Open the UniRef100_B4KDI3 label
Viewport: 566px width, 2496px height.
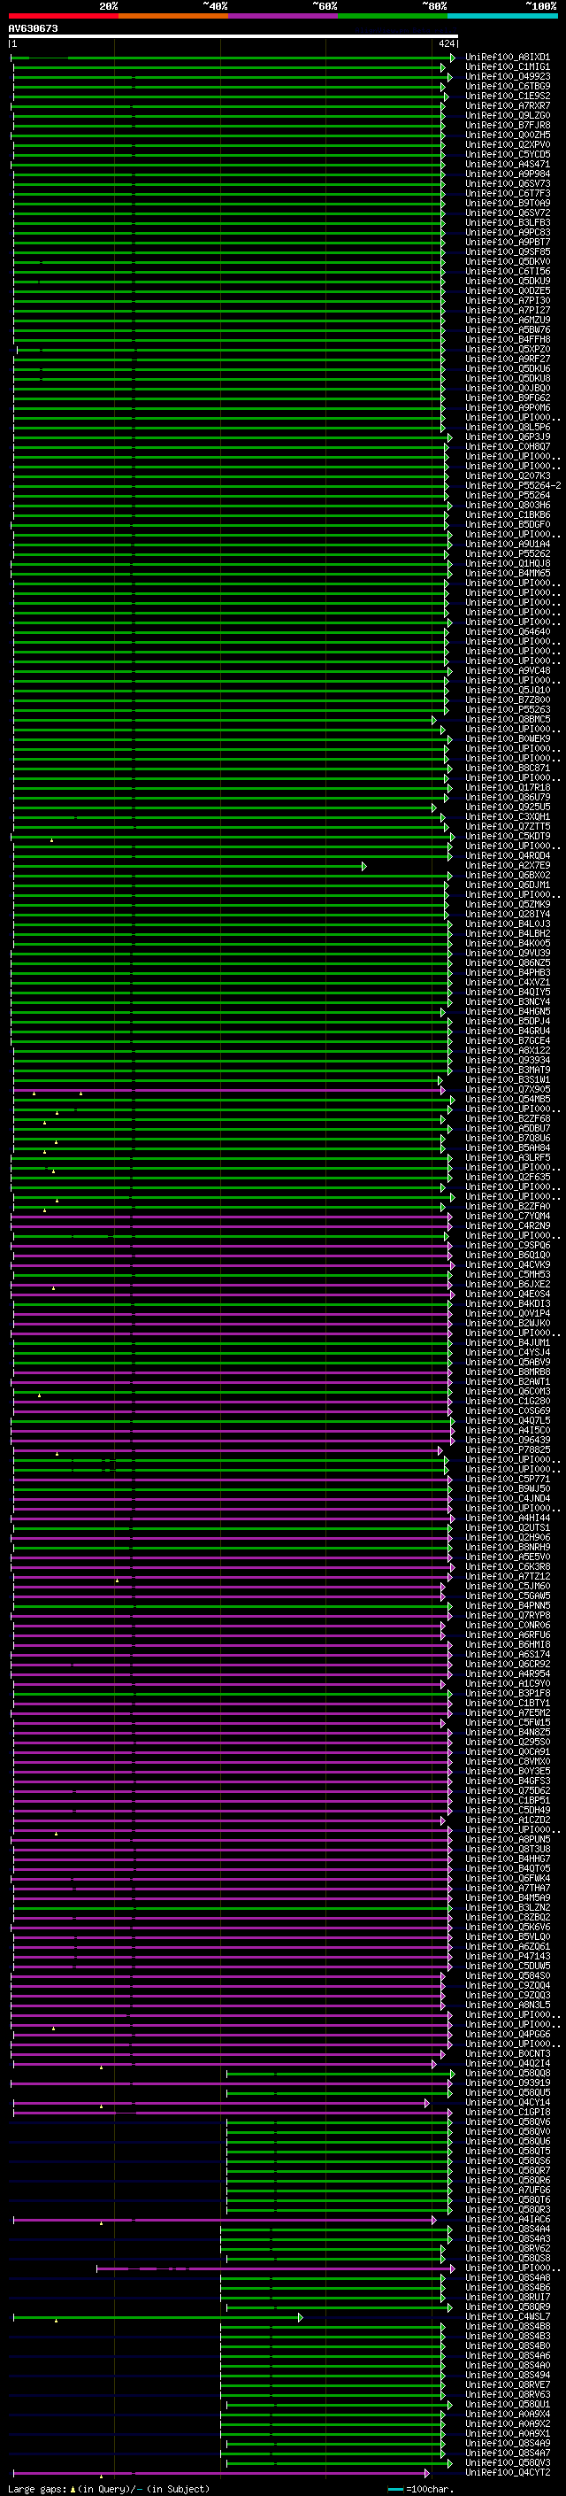(x=507, y=1303)
